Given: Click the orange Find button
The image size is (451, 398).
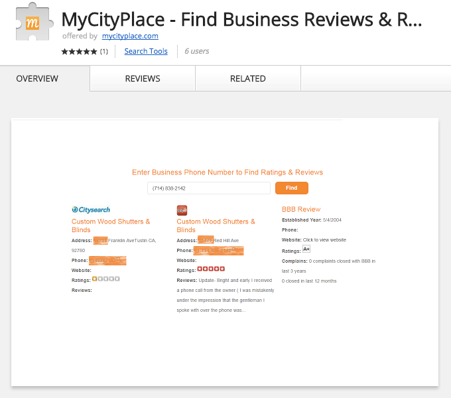Looking at the screenshot, I should (292, 188).
